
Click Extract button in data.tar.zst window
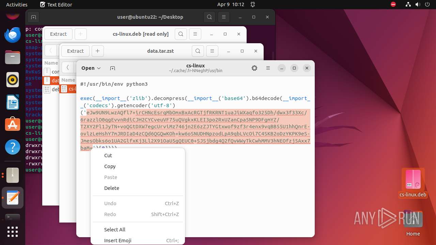pos(75,51)
